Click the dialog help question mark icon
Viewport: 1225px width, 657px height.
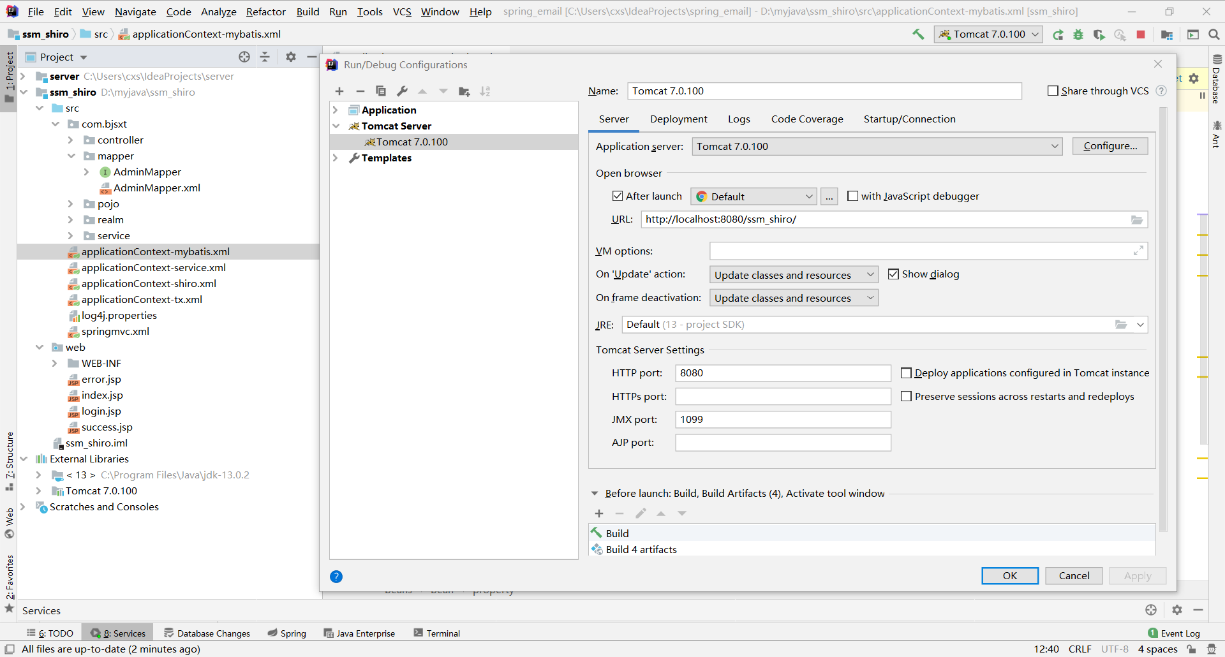coord(336,577)
